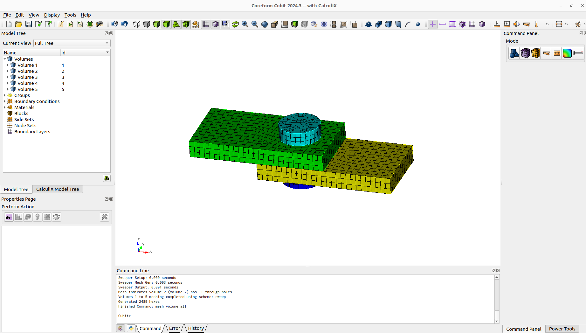Switch to Blocks mode in Command Panel
This screenshot has height=333, width=586.
[536, 53]
